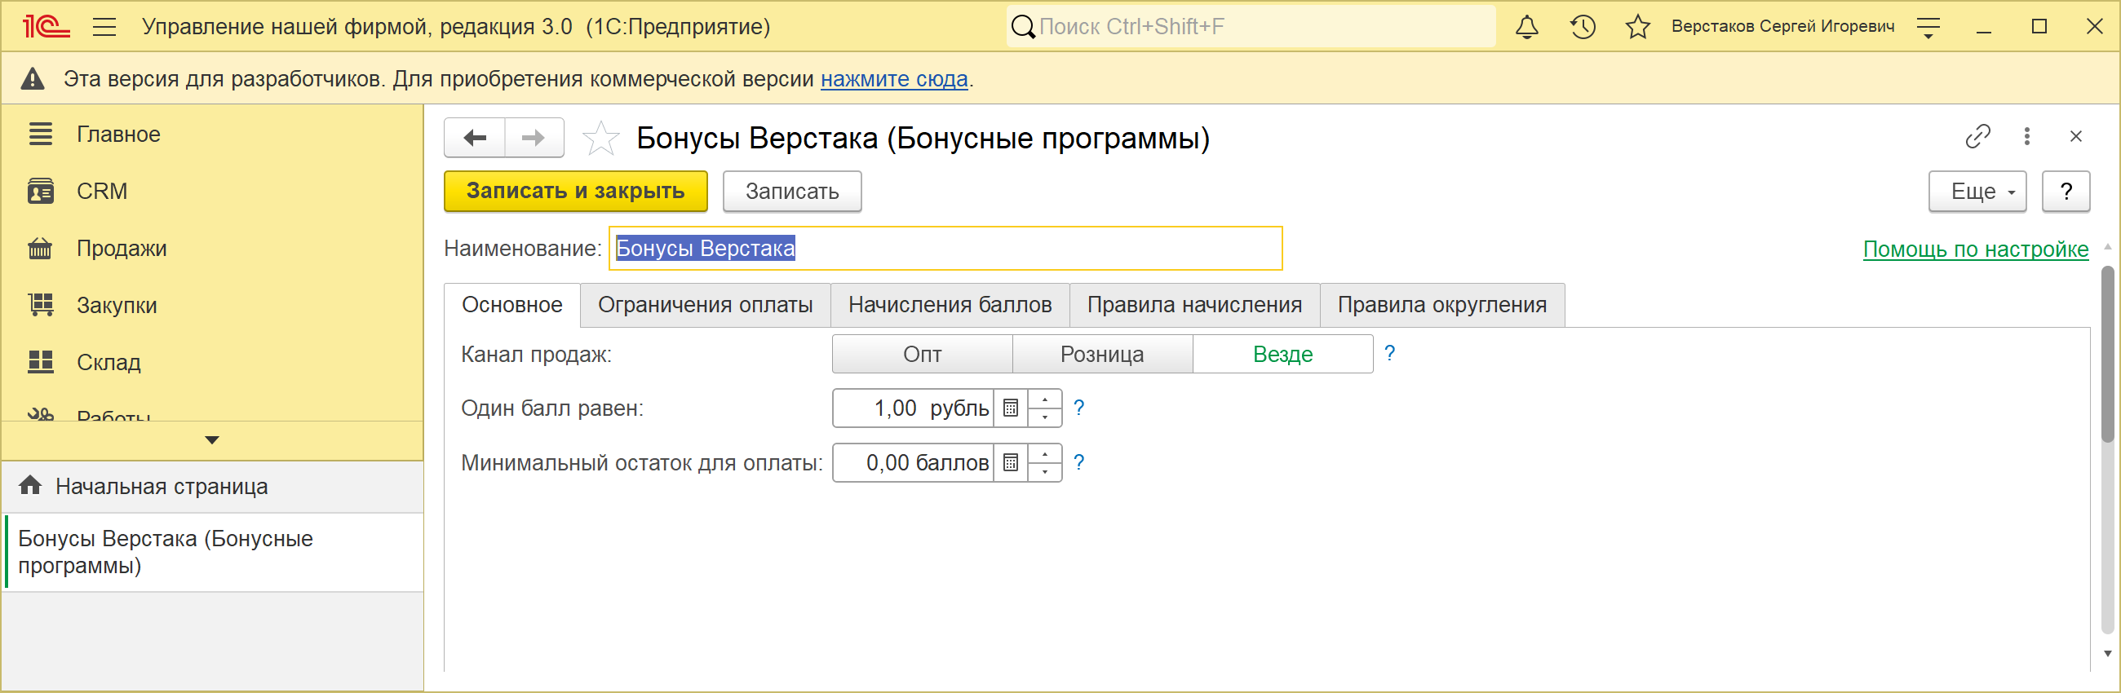Open the 1C main menu hamburger icon
2121x693 pixels.
coord(104,27)
